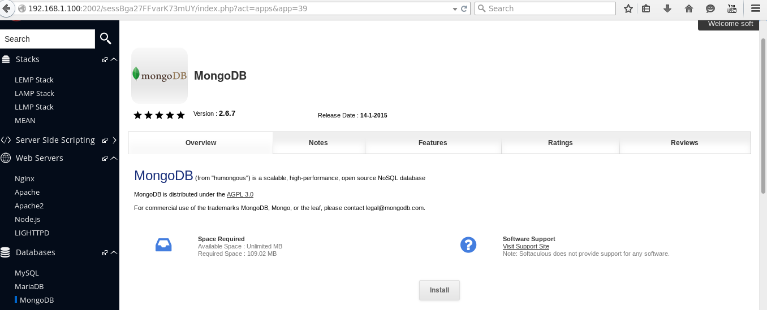Select Nginx in sidebar
Image resolution: width=767 pixels, height=310 pixels.
[x=24, y=178]
